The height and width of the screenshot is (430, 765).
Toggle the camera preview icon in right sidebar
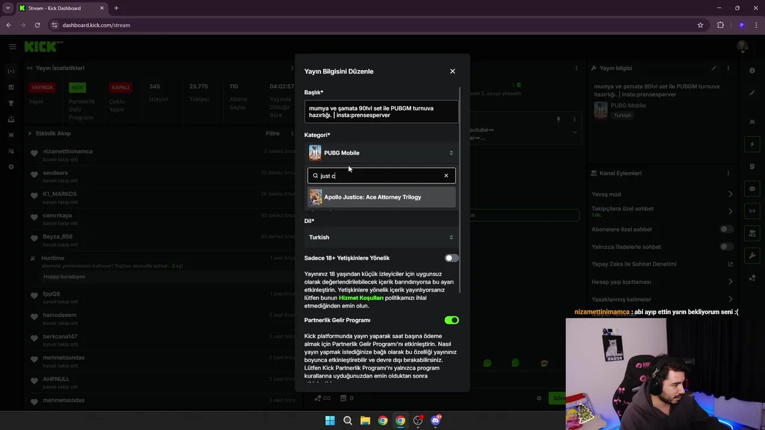[x=752, y=234]
